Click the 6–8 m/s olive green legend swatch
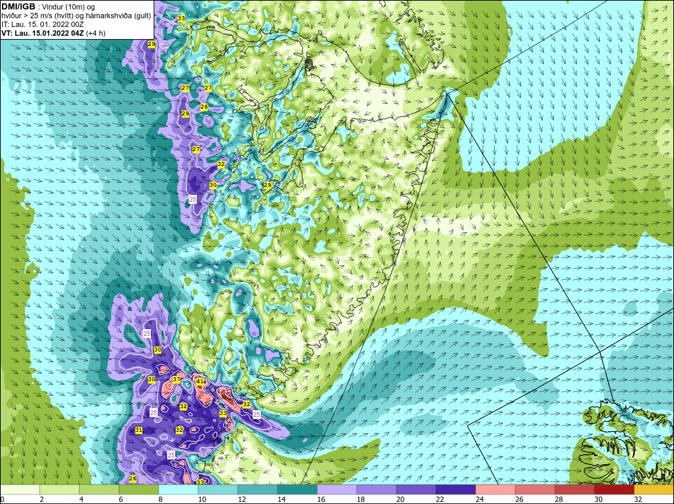The width and height of the screenshot is (674, 504). coord(139,490)
